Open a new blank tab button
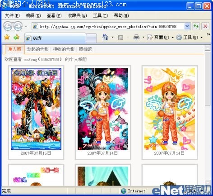 91,38
